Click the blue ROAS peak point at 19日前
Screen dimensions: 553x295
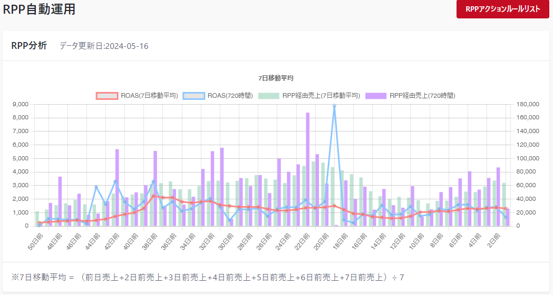point(334,106)
